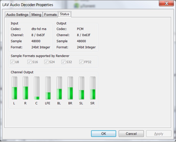Click the 'Output' group label
This screenshot has height=142, width=176.
61,23
